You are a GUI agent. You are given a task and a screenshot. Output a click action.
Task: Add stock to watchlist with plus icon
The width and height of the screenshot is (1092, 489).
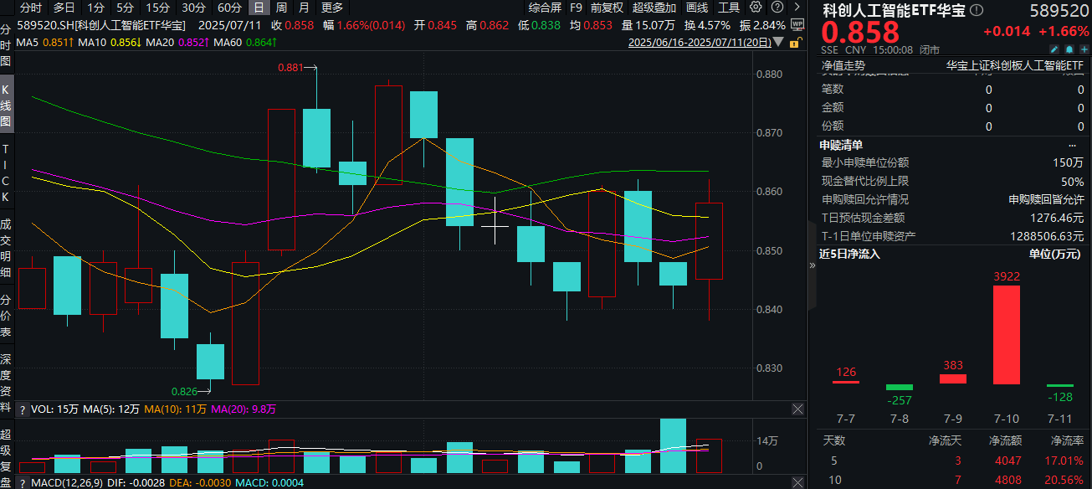pyautogui.click(x=1084, y=50)
